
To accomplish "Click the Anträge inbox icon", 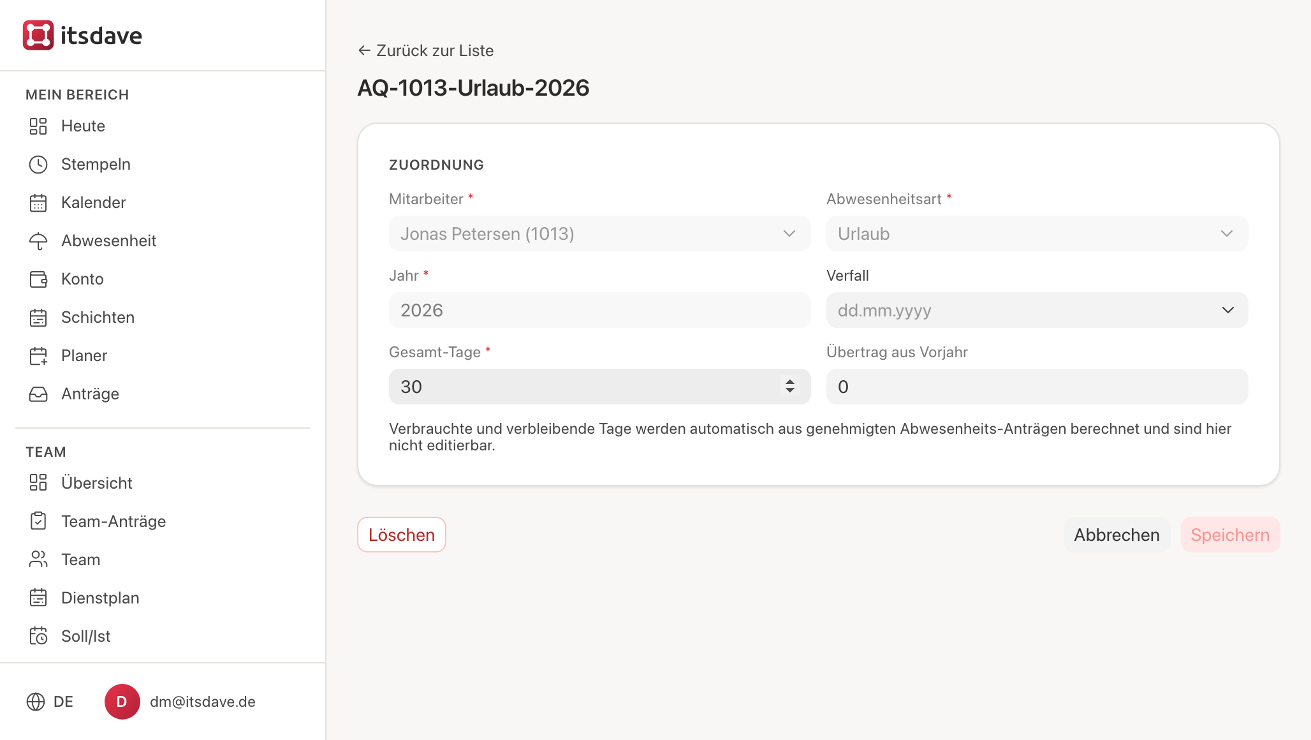I will point(38,394).
